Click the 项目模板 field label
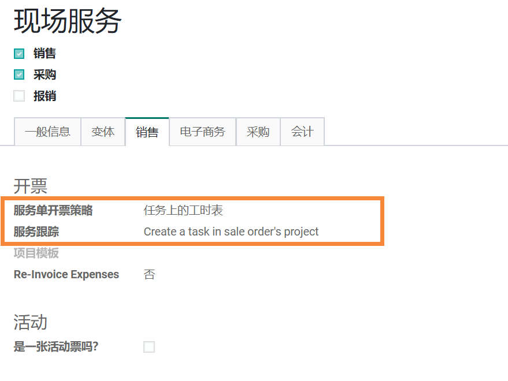Viewport: 508px width, 381px height. click(36, 253)
